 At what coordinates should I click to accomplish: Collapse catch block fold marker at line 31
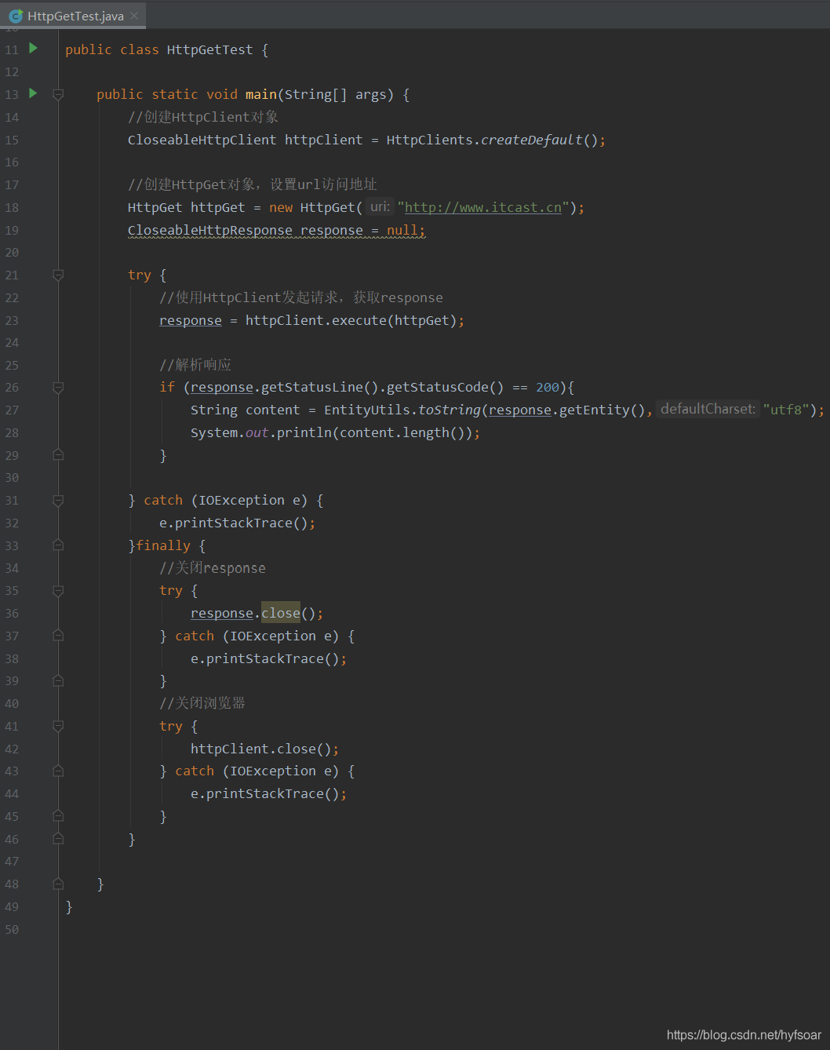(58, 500)
